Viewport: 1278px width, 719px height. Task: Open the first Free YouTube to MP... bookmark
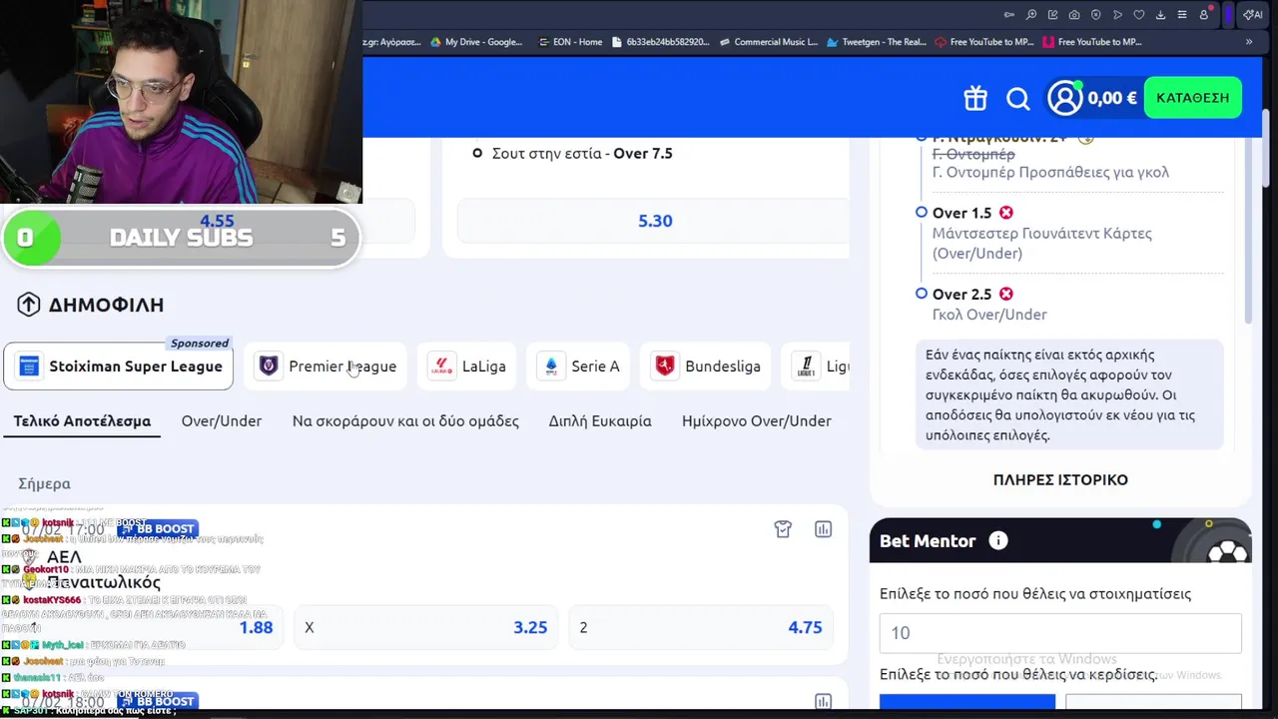click(x=984, y=42)
